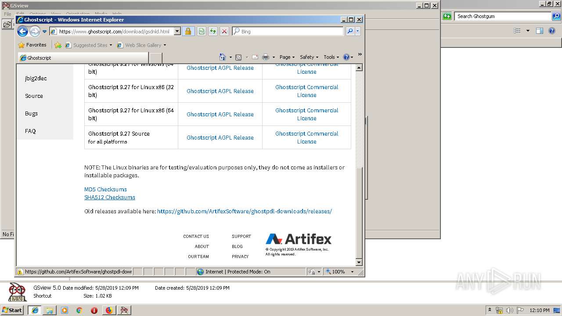Click GSview open-folder toolbar icon
Viewport: 562px width, 316px height.
click(7, 25)
